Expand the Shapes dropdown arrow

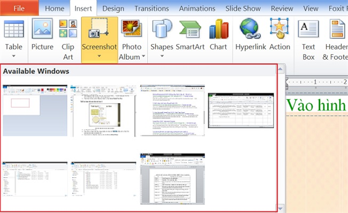click(x=162, y=56)
